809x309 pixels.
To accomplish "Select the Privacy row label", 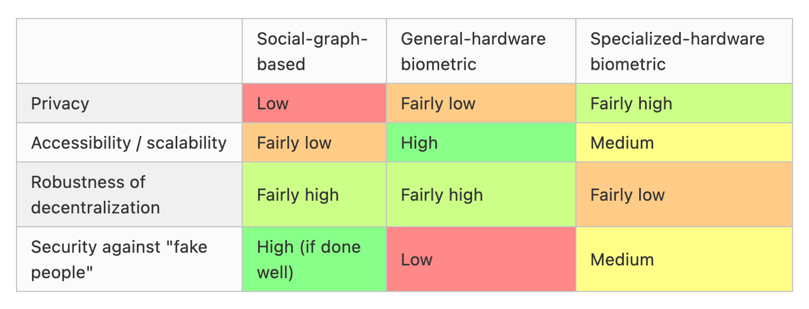I will pyautogui.click(x=129, y=103).
